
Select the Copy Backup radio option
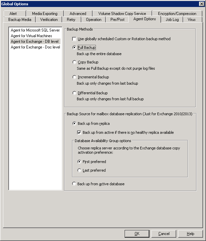coord(74,62)
